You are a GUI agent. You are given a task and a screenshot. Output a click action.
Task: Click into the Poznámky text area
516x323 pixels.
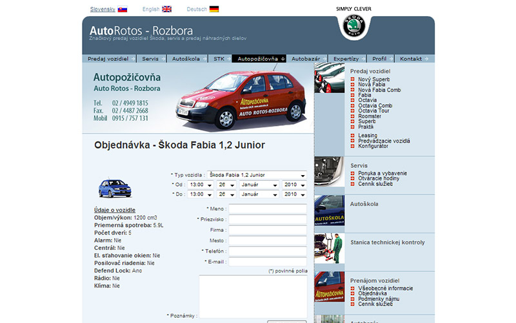tap(253, 297)
